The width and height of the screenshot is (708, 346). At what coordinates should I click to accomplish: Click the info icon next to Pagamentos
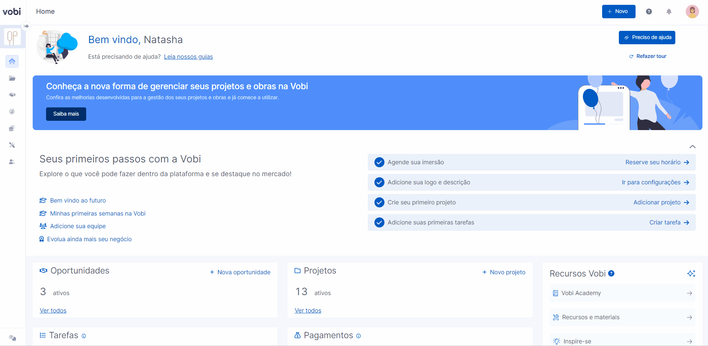pyautogui.click(x=358, y=336)
